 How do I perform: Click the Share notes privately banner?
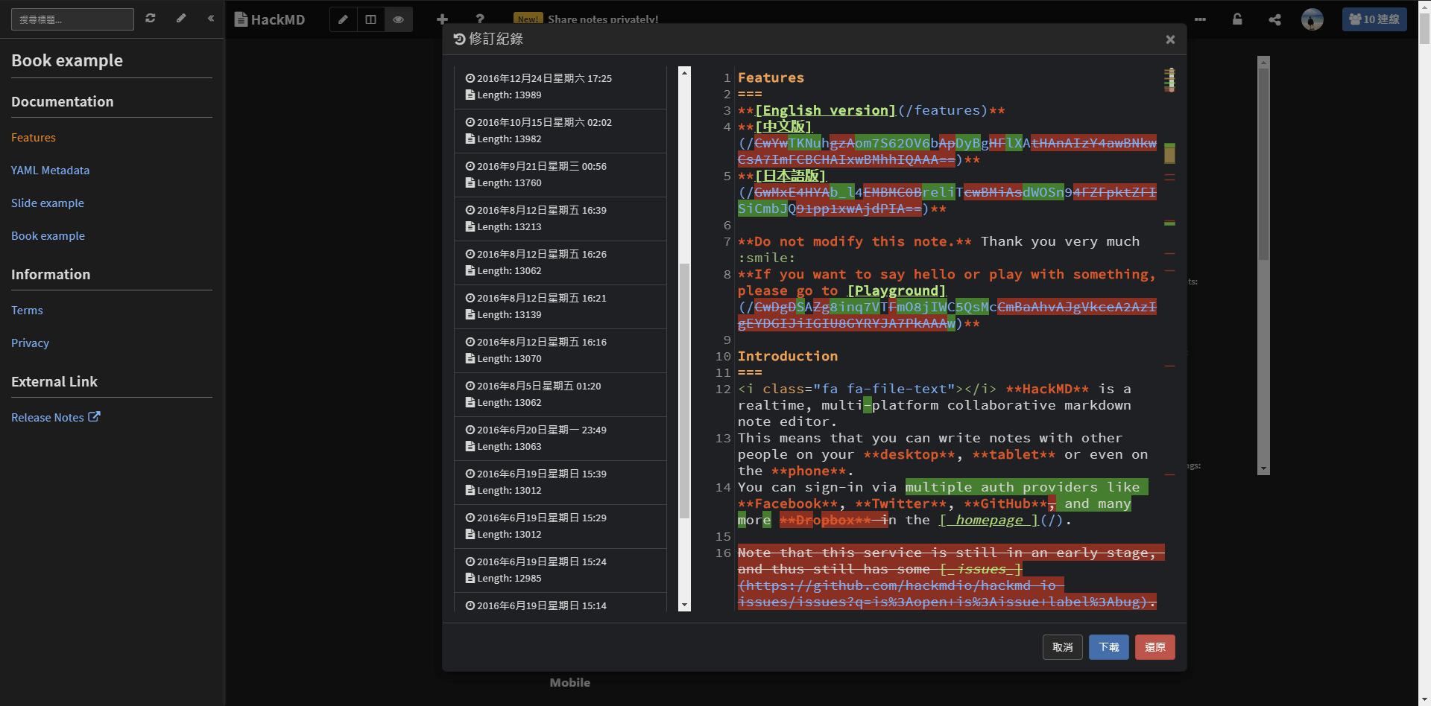click(x=586, y=19)
